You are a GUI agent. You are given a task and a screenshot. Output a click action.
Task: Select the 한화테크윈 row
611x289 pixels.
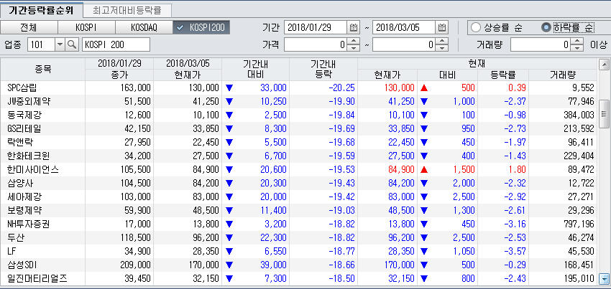click(x=298, y=156)
